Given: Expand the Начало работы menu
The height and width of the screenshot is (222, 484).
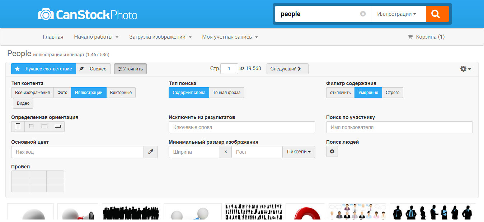Looking at the screenshot, I should 96,37.
